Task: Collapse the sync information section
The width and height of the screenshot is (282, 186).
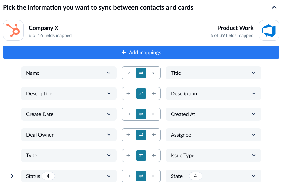Action: [x=274, y=7]
